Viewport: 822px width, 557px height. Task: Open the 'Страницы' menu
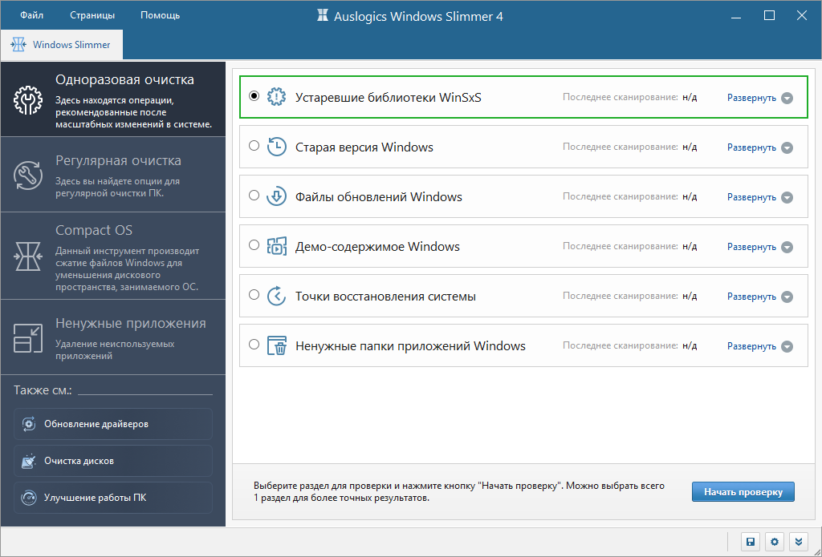(x=92, y=15)
